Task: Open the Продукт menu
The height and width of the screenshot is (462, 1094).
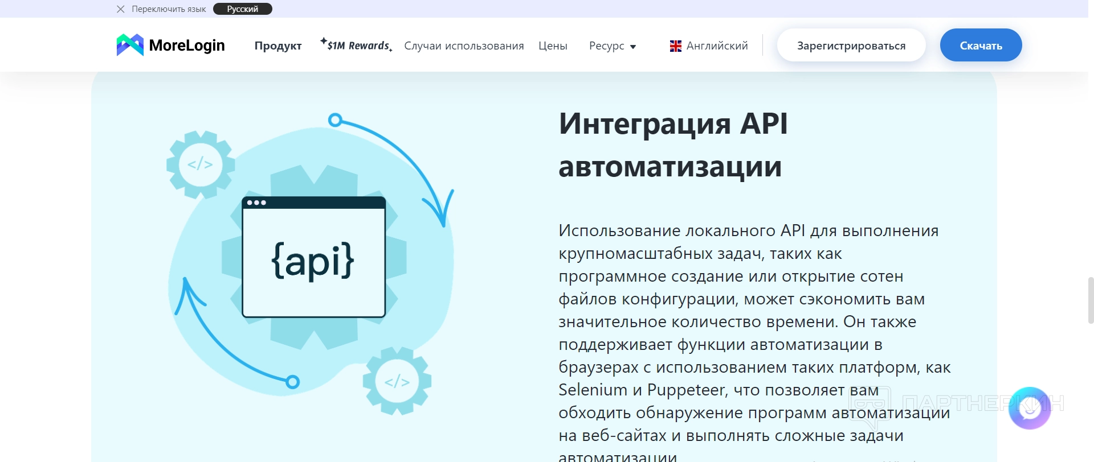Action: point(278,46)
